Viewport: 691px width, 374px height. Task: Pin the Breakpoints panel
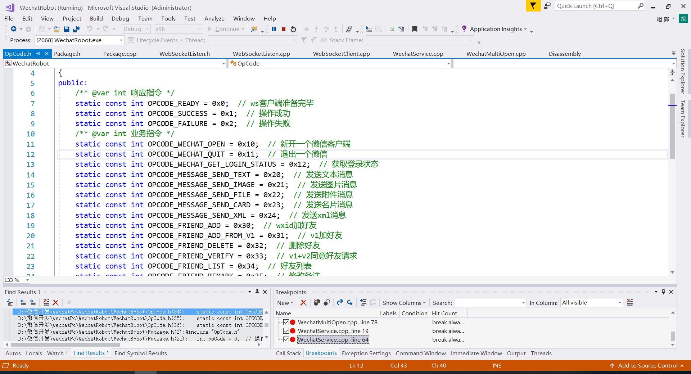point(663,292)
